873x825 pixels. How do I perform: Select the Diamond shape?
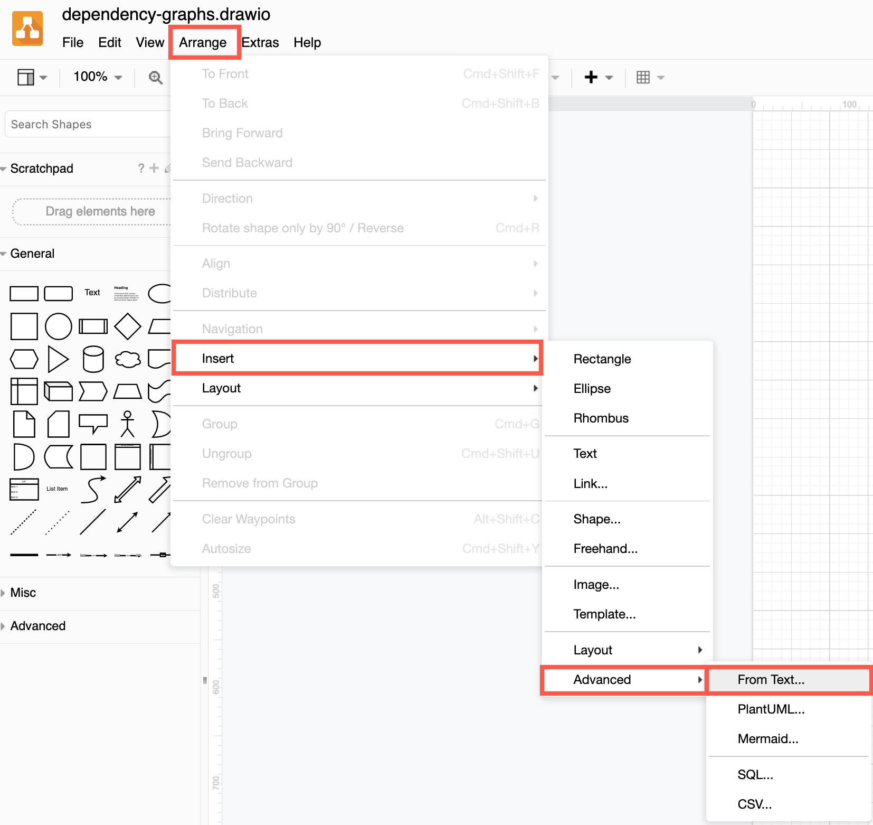127,326
